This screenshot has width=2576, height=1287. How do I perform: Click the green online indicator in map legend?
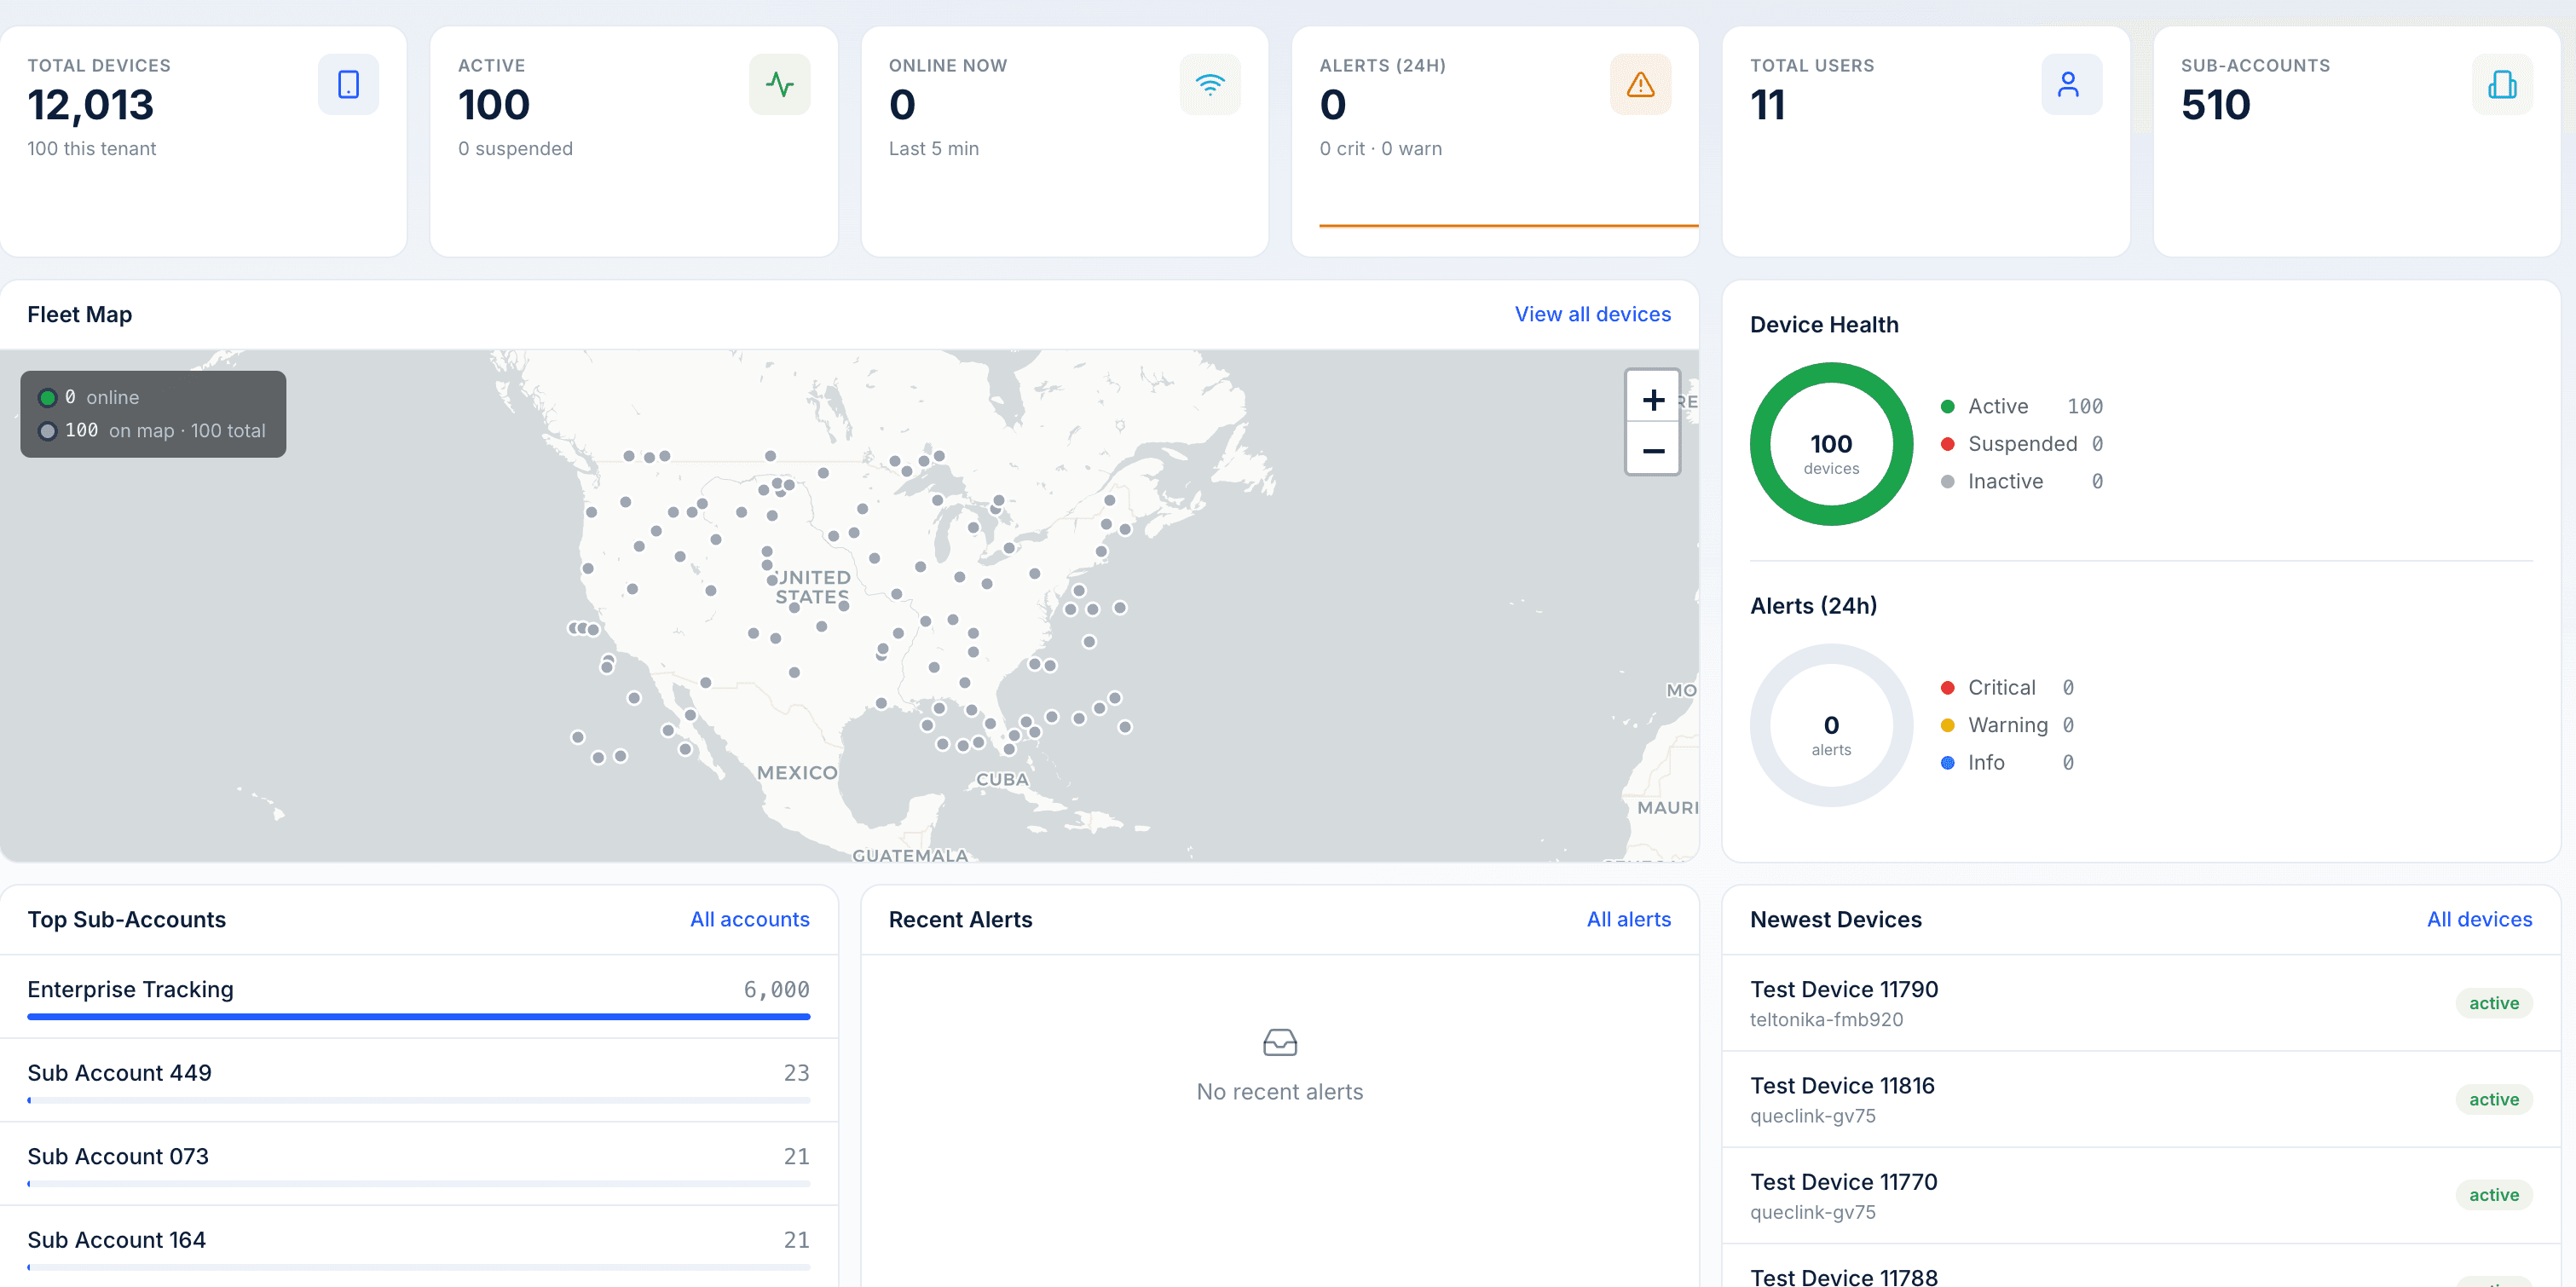pos(47,398)
